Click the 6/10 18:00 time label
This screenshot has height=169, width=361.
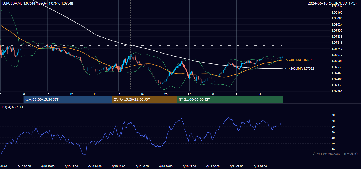pos(142,166)
